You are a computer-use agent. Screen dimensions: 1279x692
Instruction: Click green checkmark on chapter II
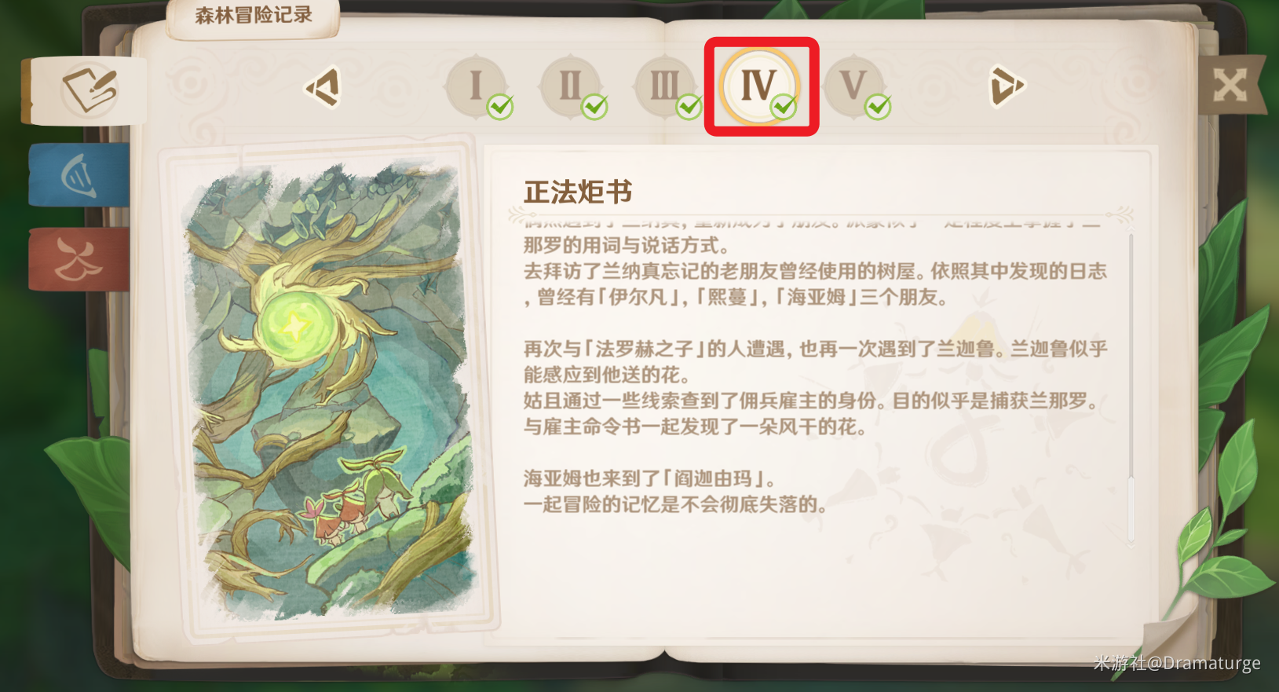595,106
